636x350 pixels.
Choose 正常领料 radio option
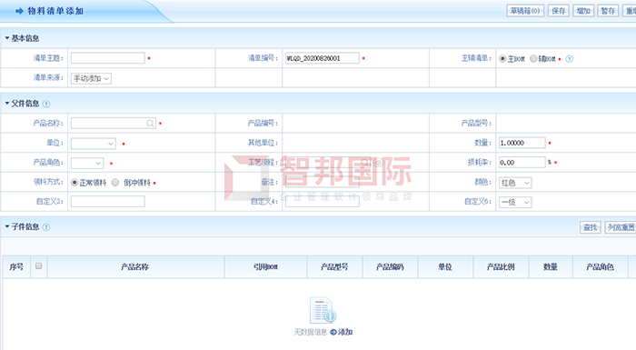[75, 183]
